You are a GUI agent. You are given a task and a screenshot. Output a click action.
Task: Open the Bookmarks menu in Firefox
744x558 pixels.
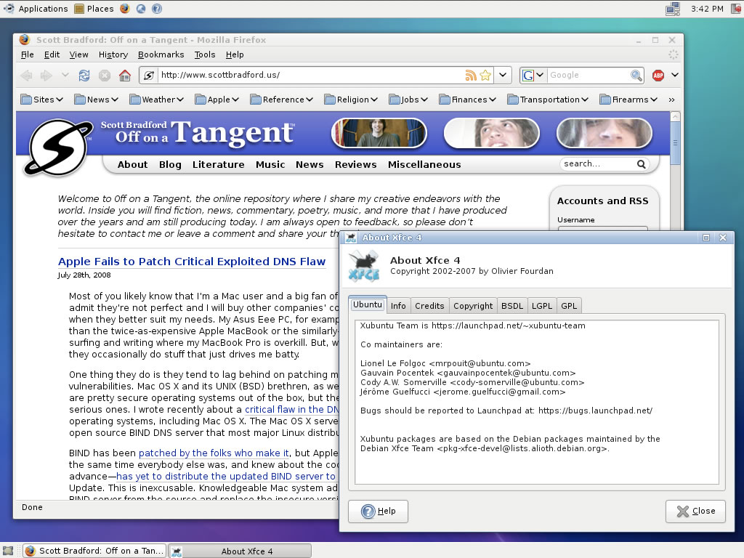pyautogui.click(x=161, y=54)
